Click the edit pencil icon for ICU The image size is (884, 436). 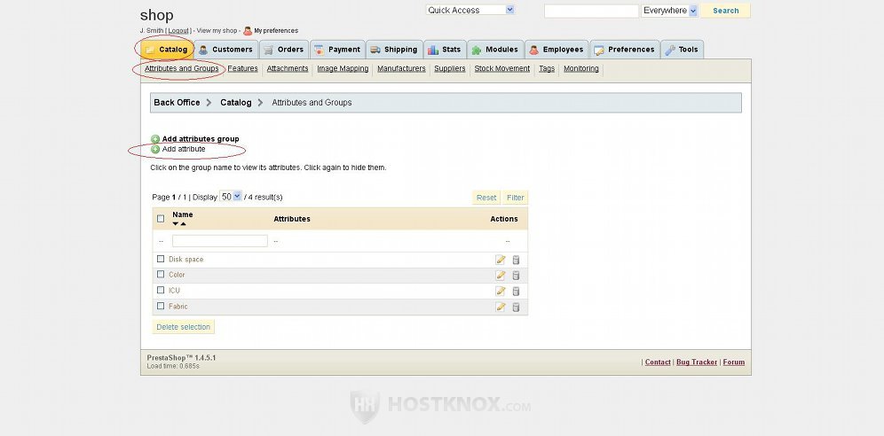coord(501,291)
